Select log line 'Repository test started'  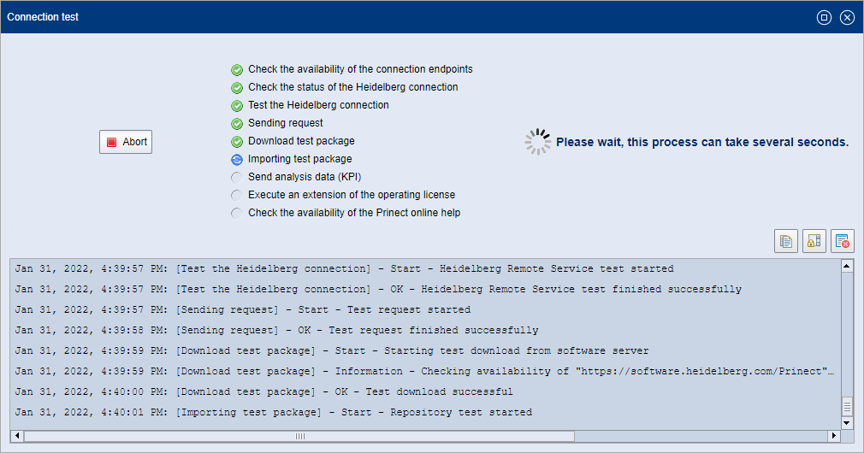point(273,412)
